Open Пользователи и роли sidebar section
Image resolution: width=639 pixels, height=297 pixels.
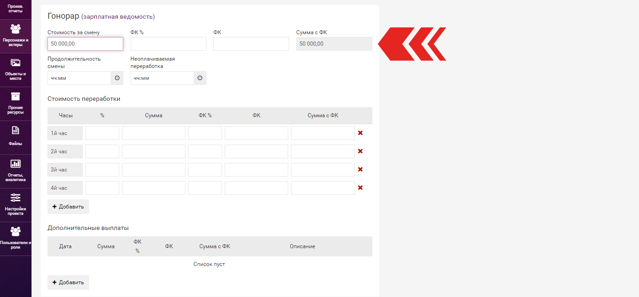(16, 239)
